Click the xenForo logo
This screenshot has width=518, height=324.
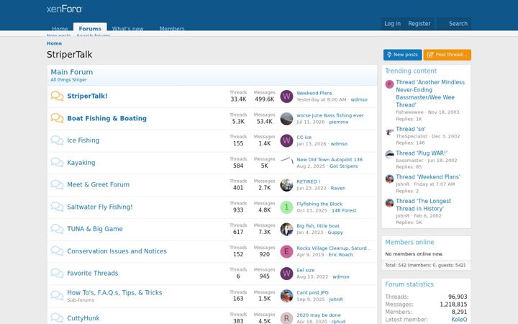[x=65, y=9]
